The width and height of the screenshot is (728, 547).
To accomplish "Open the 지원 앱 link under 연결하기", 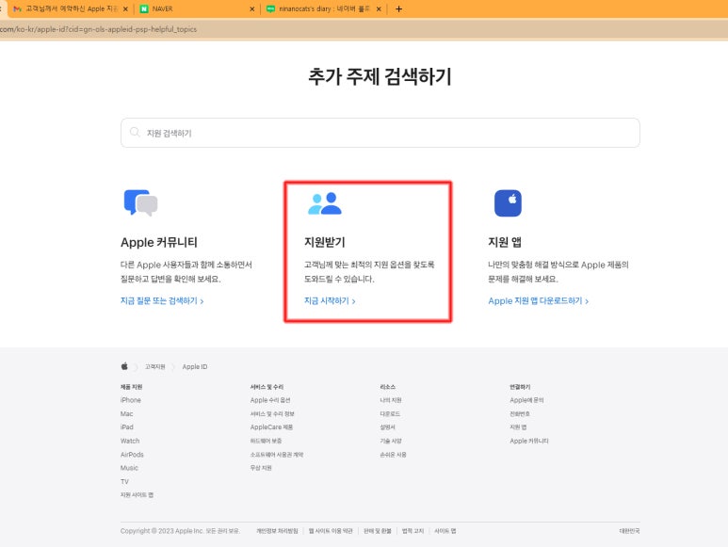I will click(518, 426).
